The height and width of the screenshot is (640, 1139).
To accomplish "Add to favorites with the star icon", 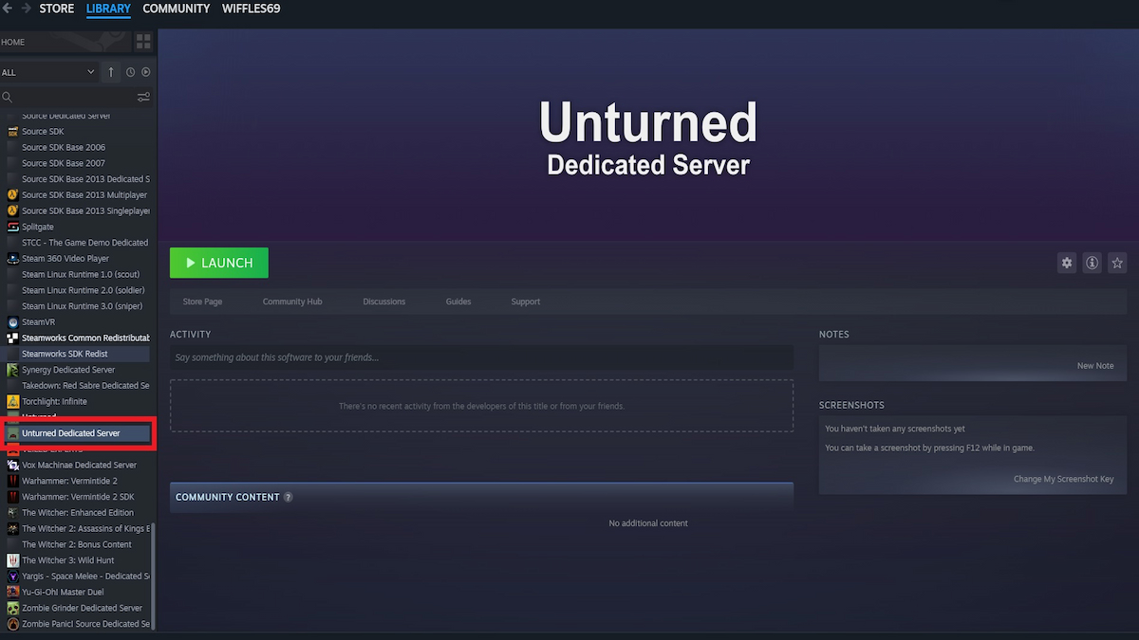I will pos(1117,263).
